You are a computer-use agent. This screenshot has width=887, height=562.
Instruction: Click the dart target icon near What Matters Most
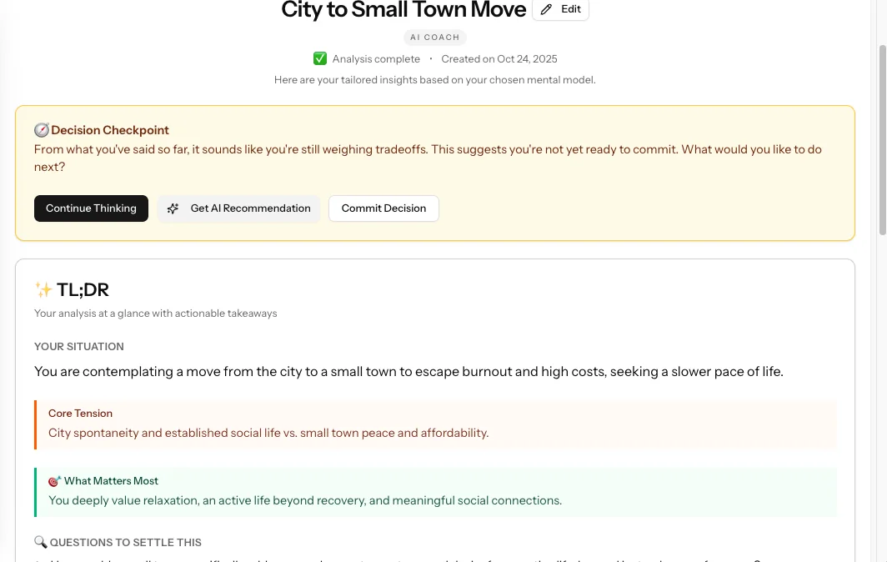point(53,480)
